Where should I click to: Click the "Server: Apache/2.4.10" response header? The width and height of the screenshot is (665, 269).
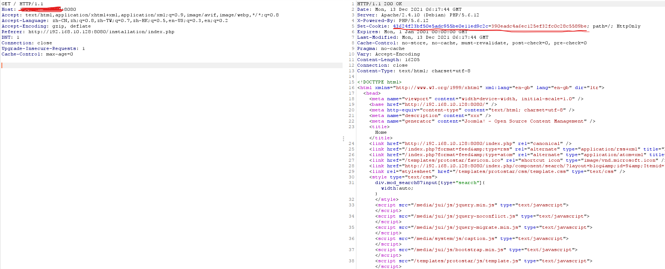point(418,15)
